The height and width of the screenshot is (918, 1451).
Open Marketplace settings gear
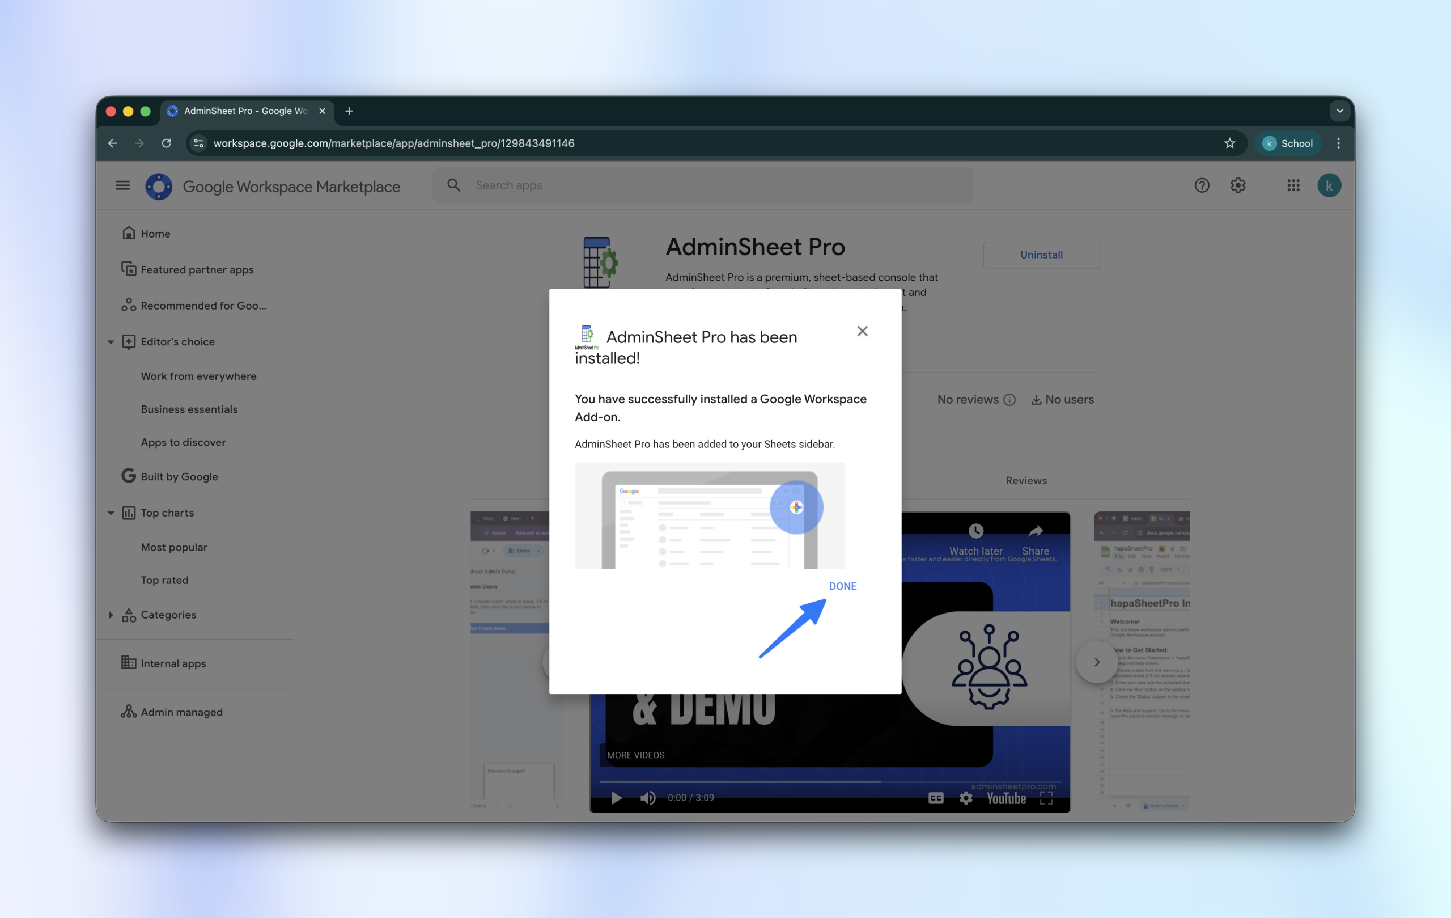(1238, 185)
